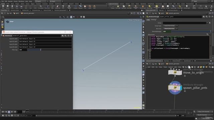Click the play forward button on timeline
The width and height of the screenshot is (214, 120).
click(x=12, y=112)
